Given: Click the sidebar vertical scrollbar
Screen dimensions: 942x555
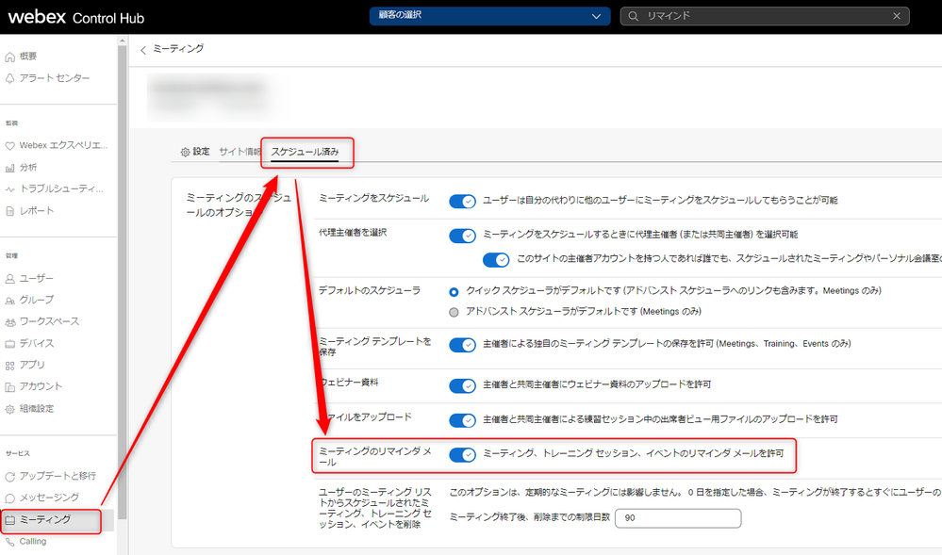Looking at the screenshot, I should (123, 283).
